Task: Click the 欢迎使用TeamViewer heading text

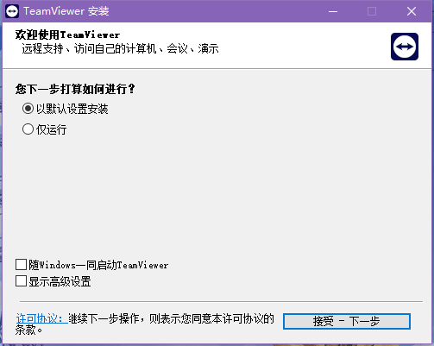Action: coord(67,35)
